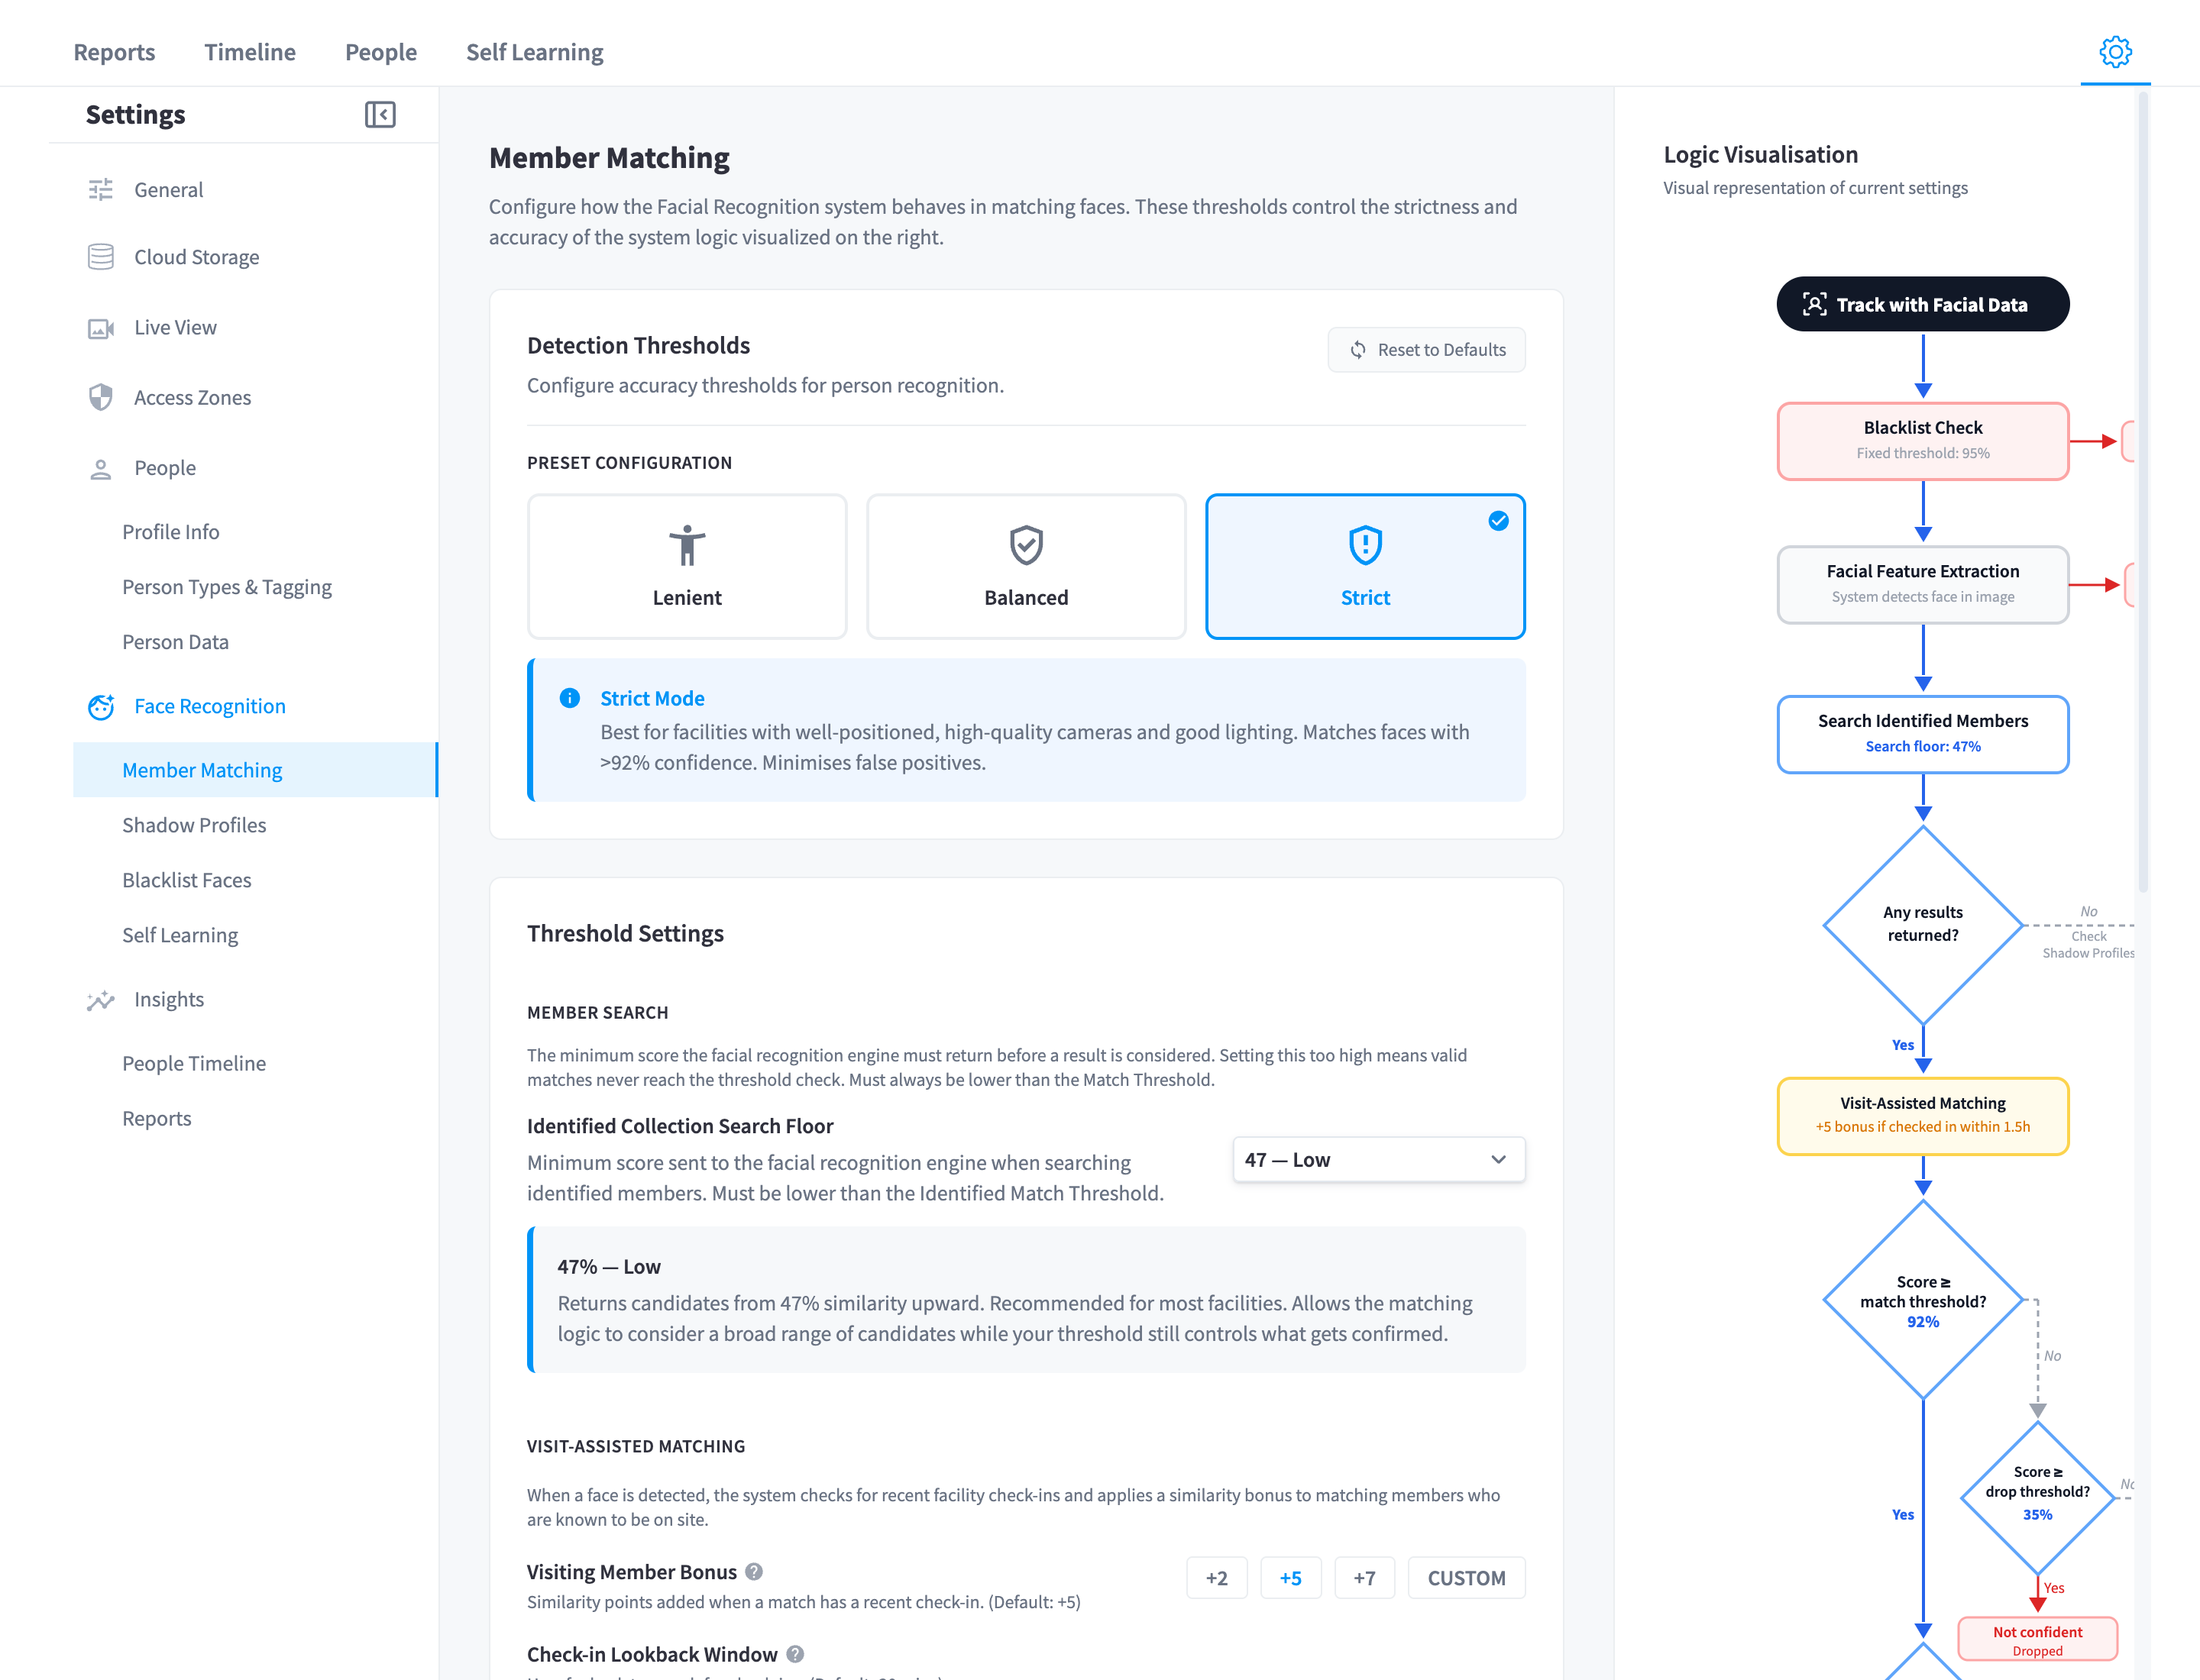
Task: Click the dropdown chevron beside 47 — Low
Action: pyautogui.click(x=1498, y=1160)
